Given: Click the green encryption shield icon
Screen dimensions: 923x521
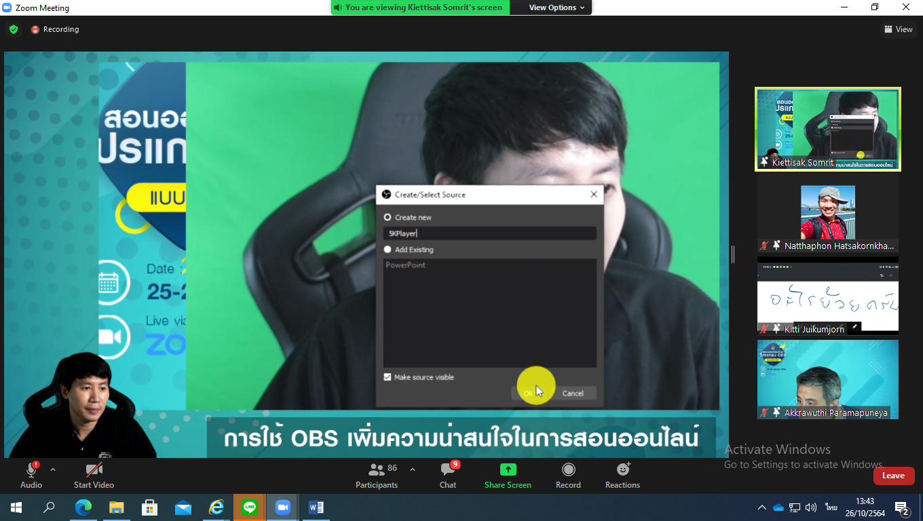Looking at the screenshot, I should pos(13,29).
